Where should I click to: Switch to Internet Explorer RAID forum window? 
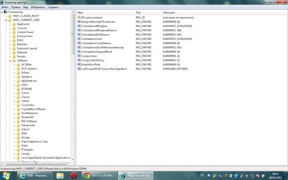pyautogui.click(x=35, y=175)
